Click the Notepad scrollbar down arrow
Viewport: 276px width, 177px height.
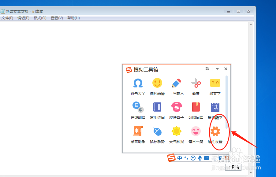[251, 173]
